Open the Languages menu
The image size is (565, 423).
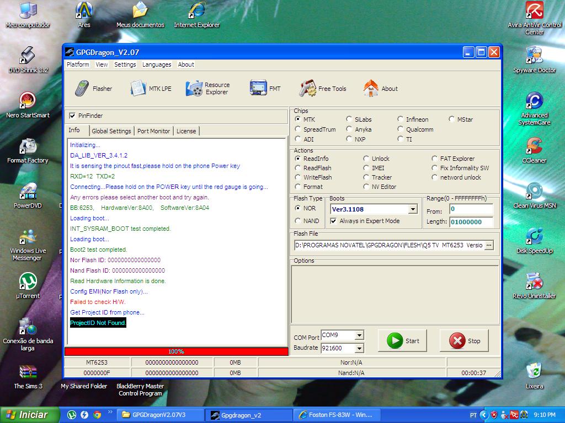157,64
